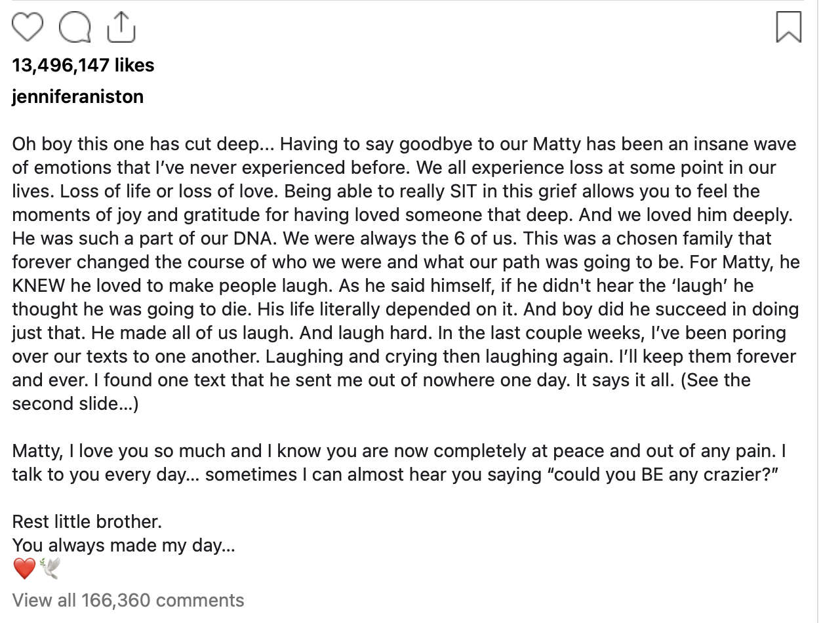Viewport: 821px width, 623px height.
Task: View all 166,360 comments
Action: [x=128, y=600]
